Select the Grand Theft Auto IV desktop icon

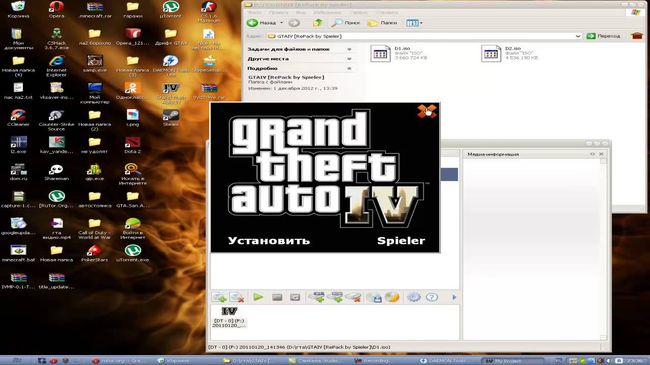click(x=171, y=93)
